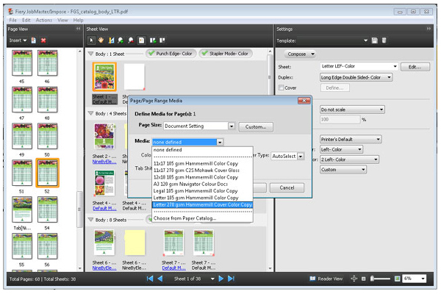The height and width of the screenshot is (294, 441).
Task: Toggle the Cover checkbox
Action: pyautogui.click(x=282, y=87)
